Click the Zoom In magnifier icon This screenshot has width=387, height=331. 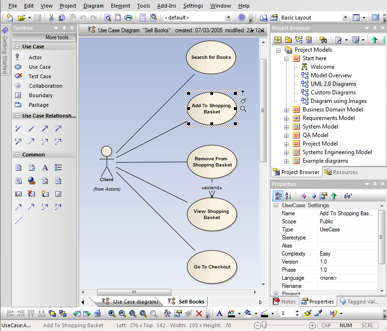[x=112, y=313]
